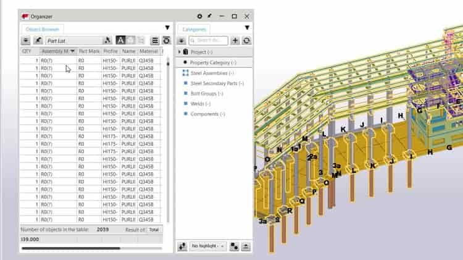Viewport: 463px width, 260px height.
Task: Open Organizer settings gear icon
Action: point(199,16)
